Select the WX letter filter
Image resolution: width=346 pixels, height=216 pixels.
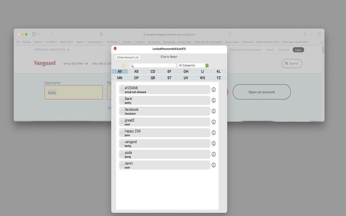pos(203,78)
